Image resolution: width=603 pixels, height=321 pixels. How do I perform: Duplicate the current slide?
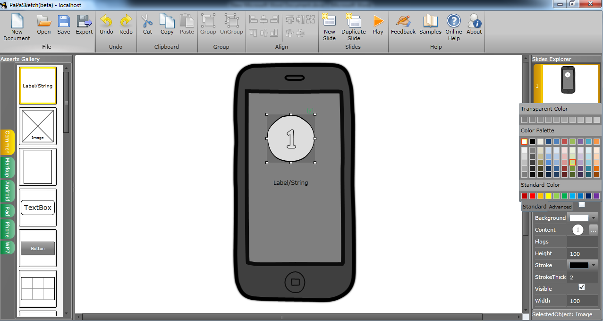coord(354,27)
